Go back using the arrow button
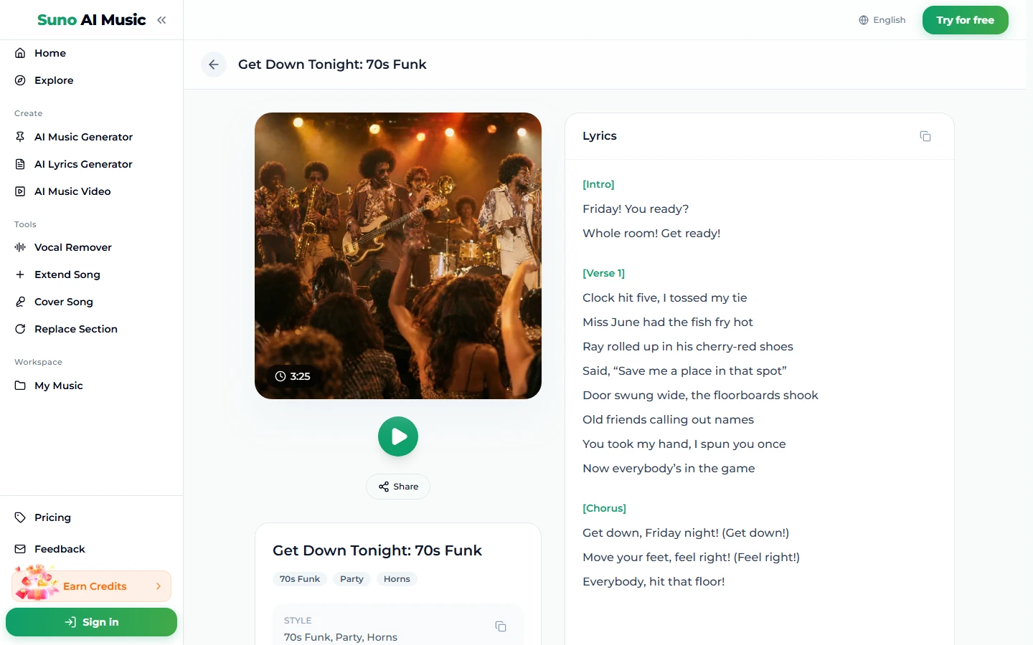 click(x=214, y=64)
